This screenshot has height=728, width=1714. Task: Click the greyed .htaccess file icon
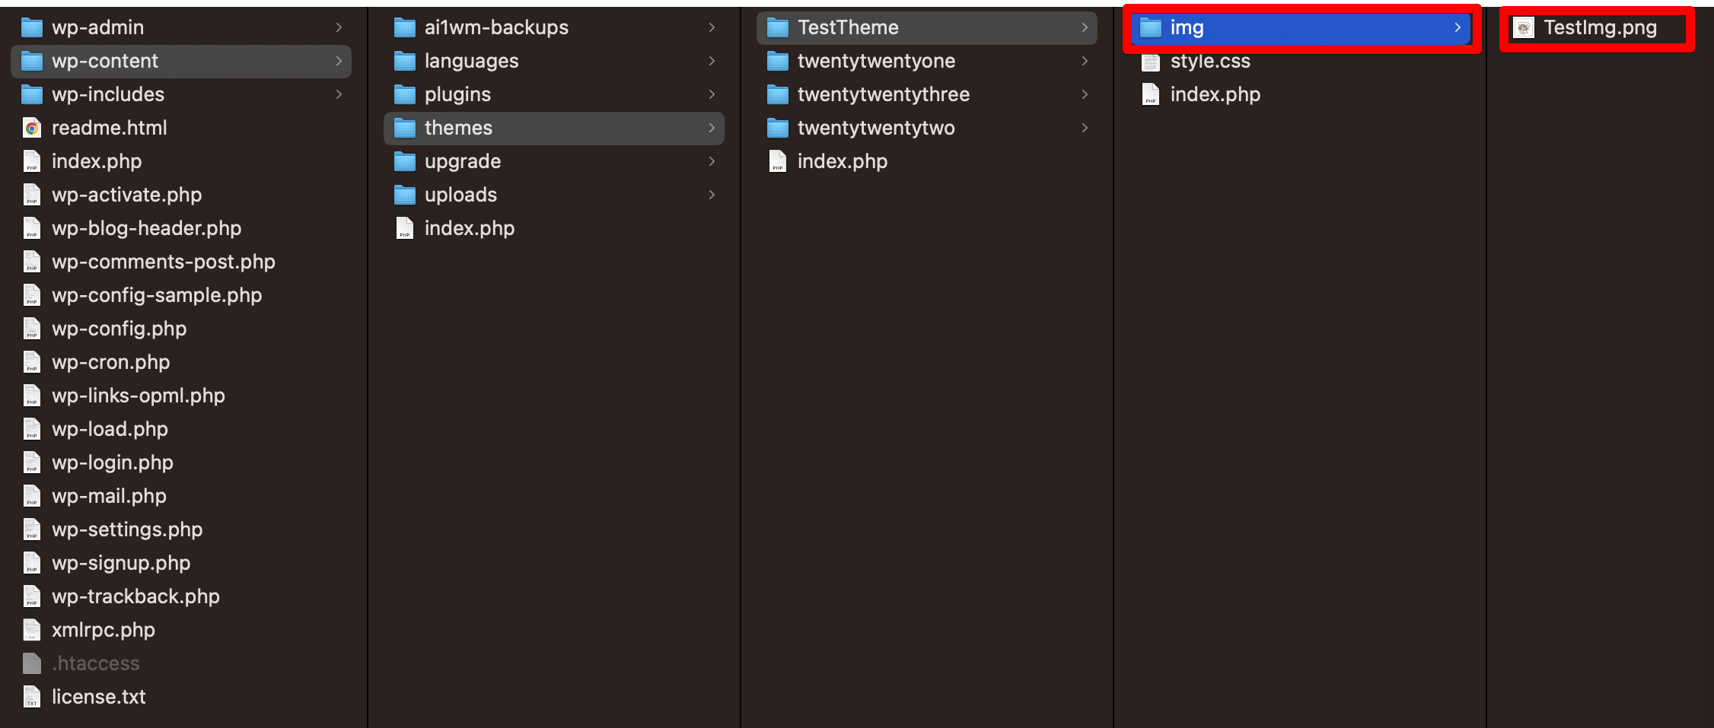(32, 663)
